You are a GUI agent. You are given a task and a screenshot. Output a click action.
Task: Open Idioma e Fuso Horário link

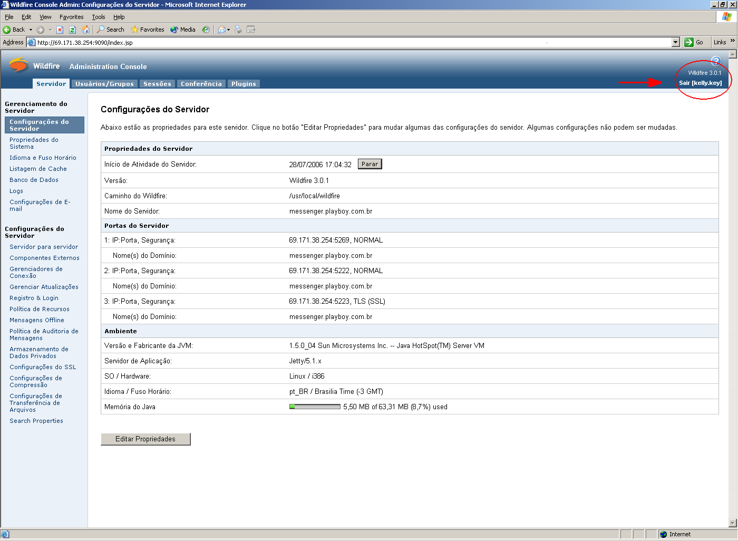click(43, 158)
